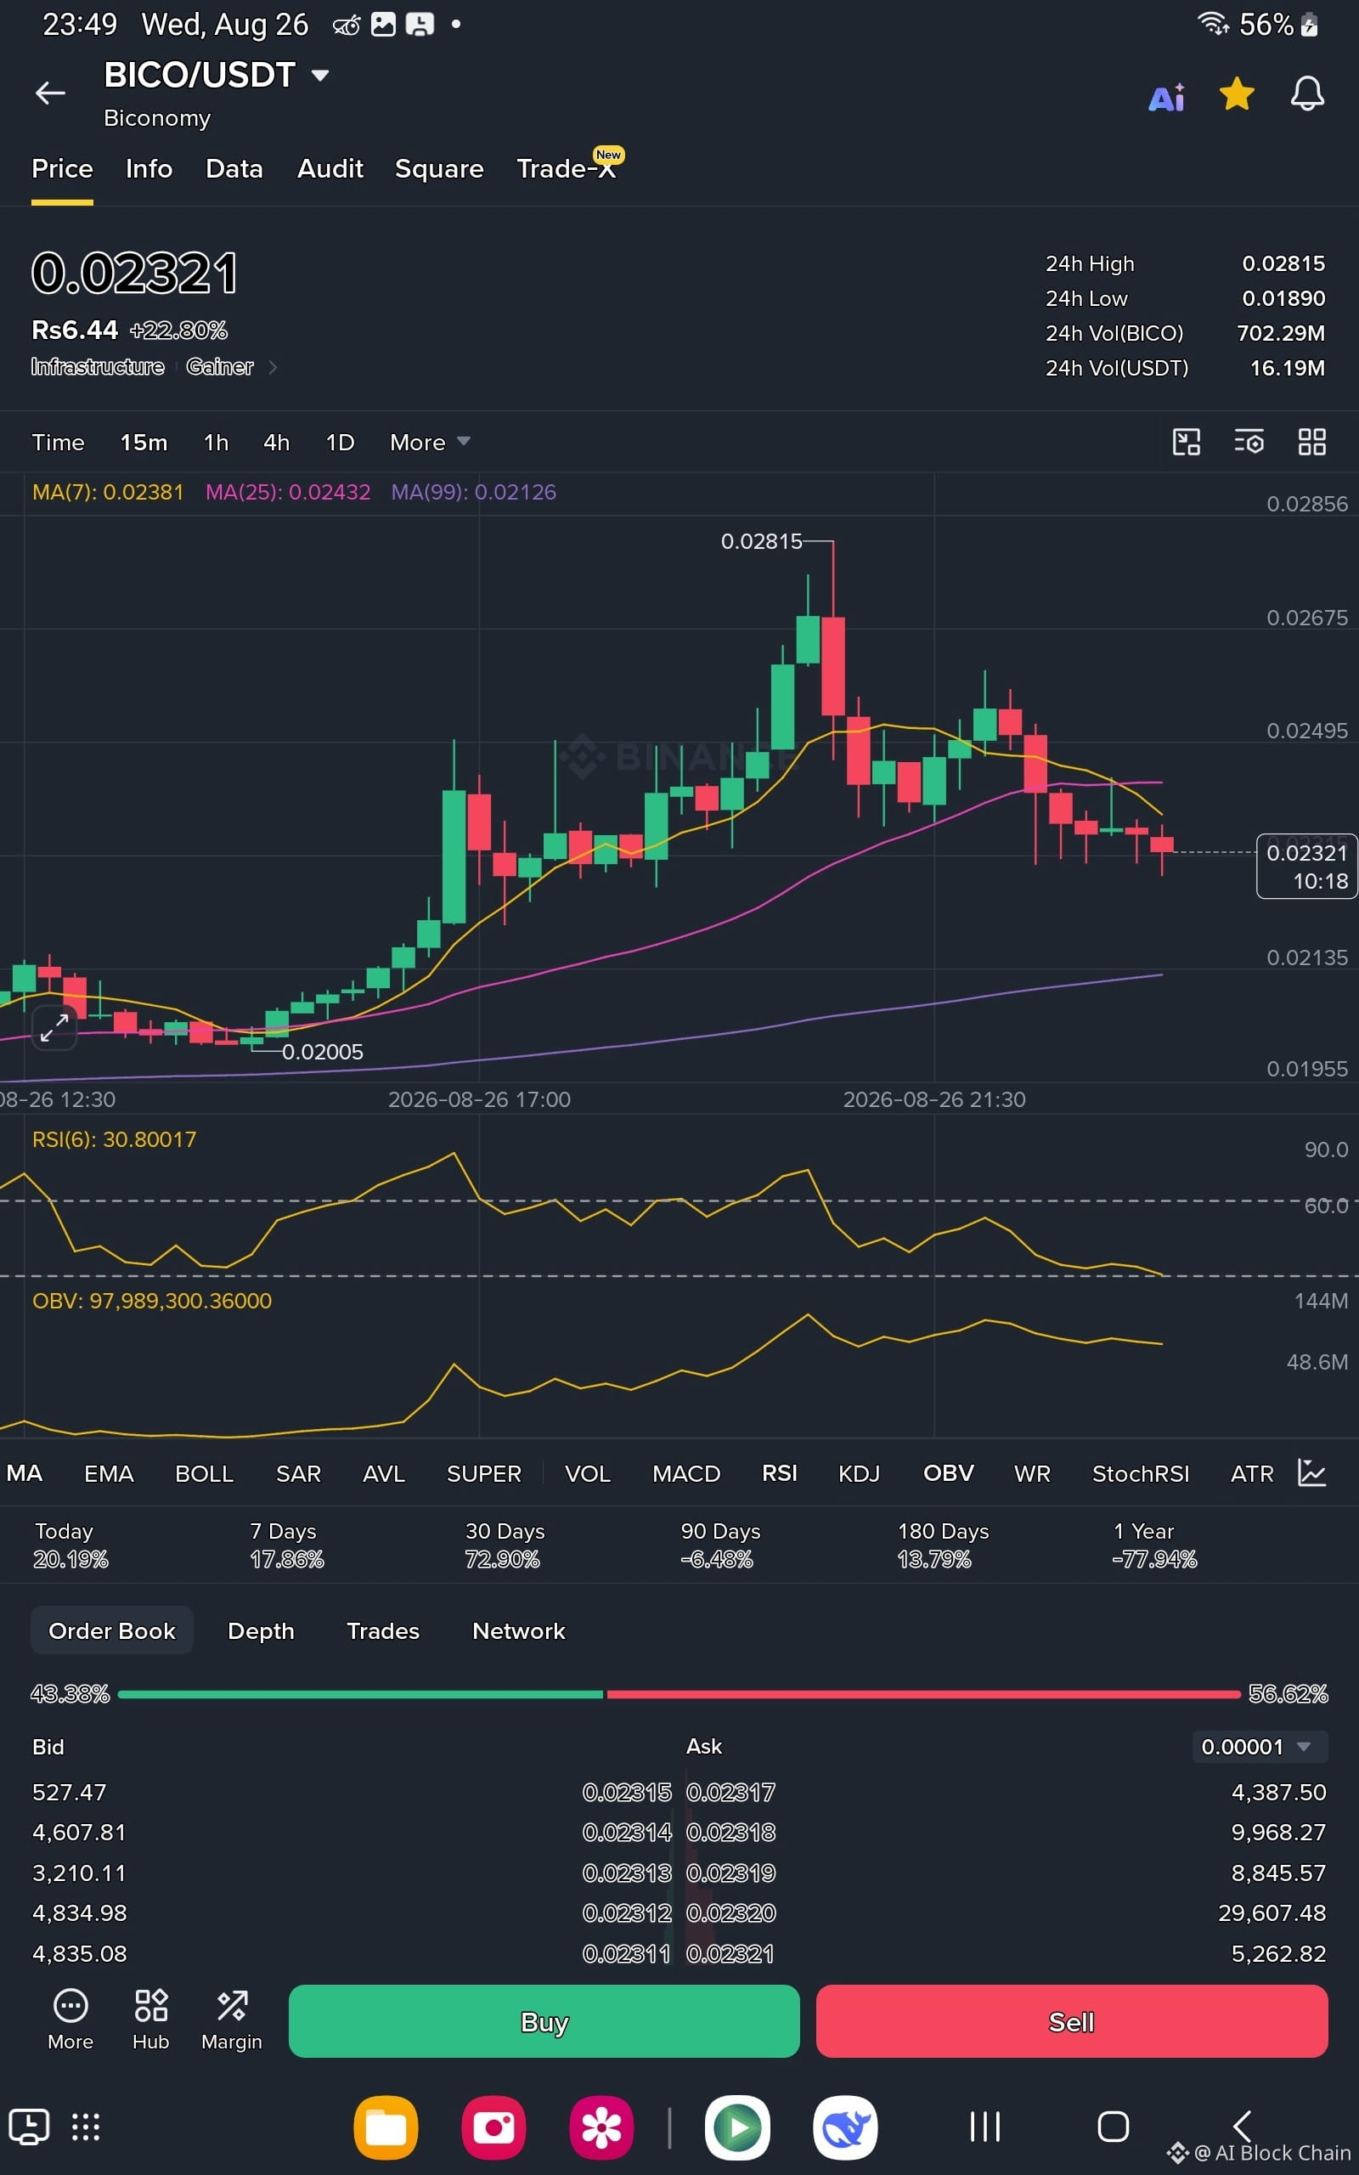The height and width of the screenshot is (2175, 1359).
Task: Open the chart drawing tools icon
Action: [1187, 441]
